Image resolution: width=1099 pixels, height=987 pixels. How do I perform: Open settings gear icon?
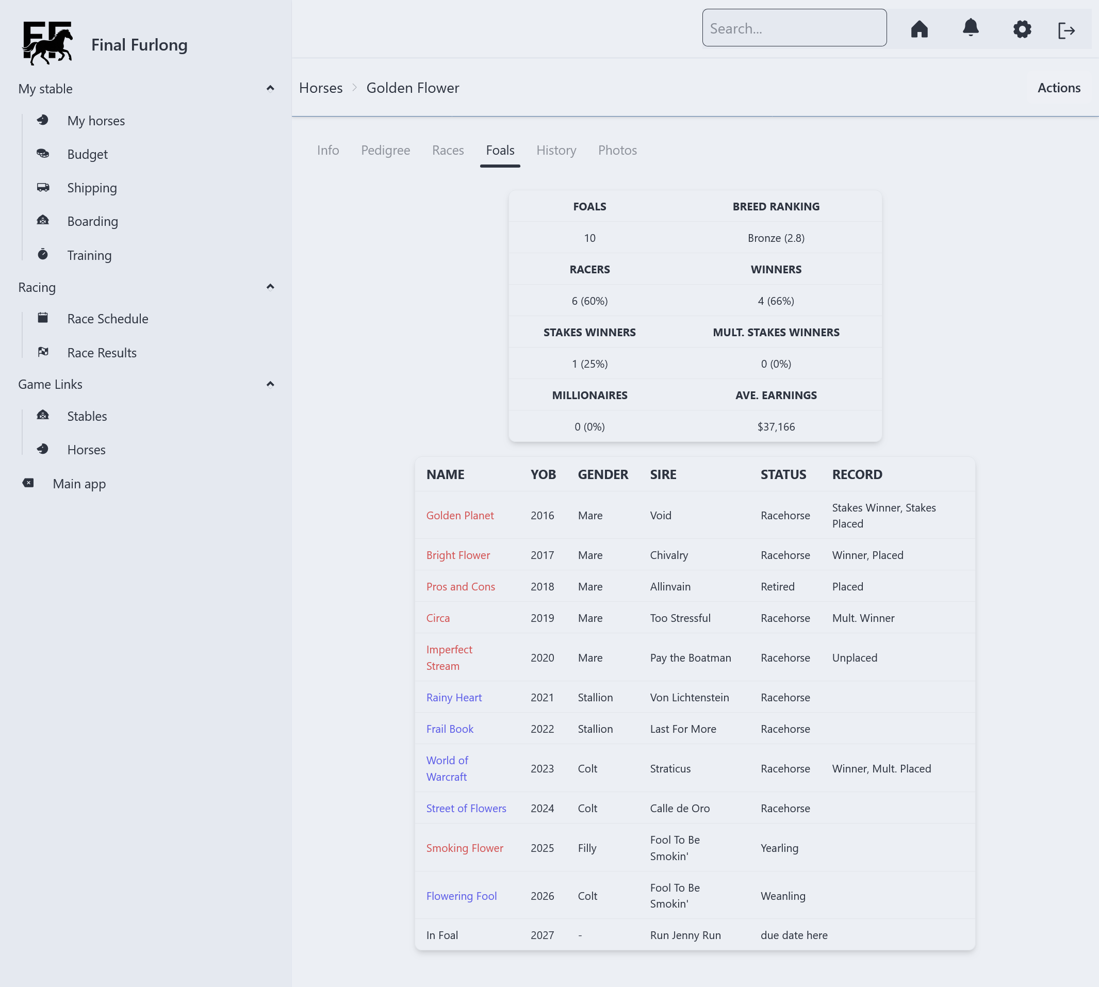(1022, 29)
